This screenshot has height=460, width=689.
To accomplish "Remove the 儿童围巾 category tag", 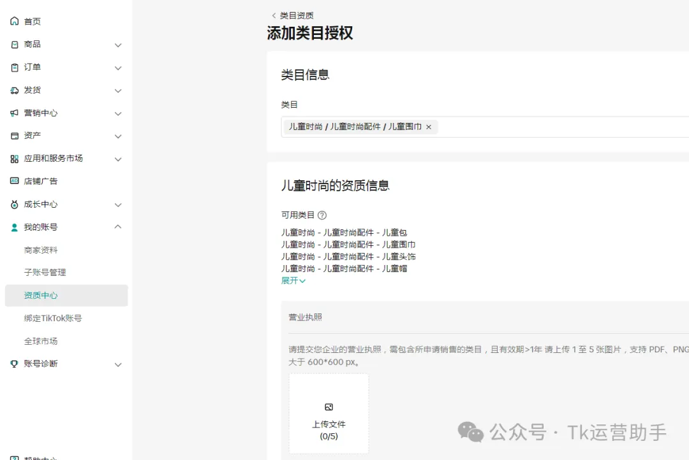I will click(429, 127).
